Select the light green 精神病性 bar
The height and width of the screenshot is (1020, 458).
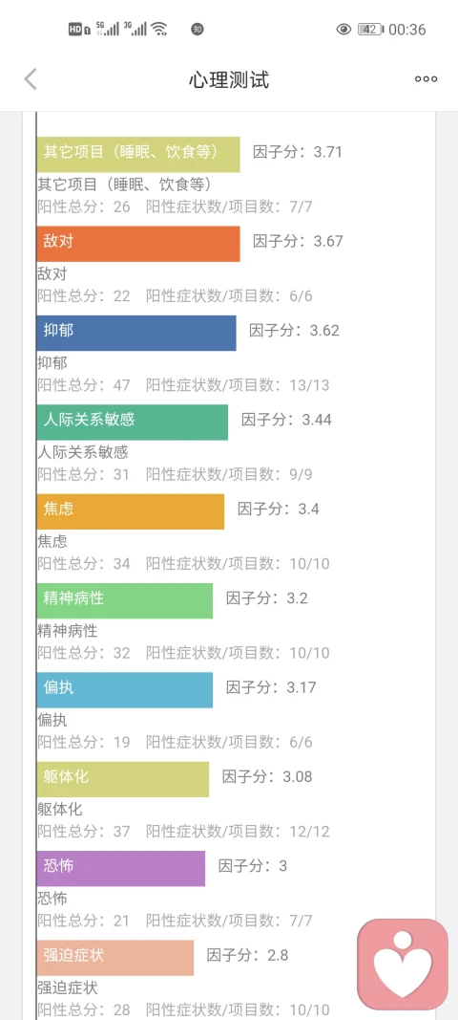click(x=125, y=600)
